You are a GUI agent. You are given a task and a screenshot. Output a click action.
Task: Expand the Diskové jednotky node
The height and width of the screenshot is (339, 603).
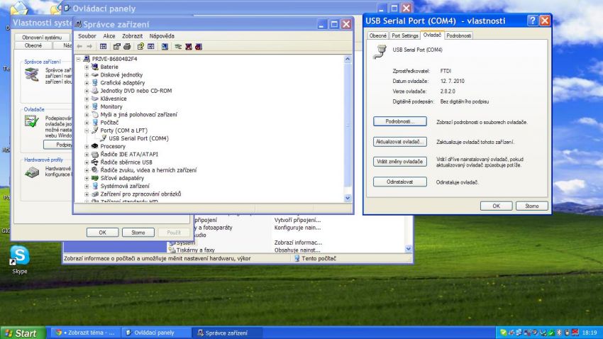[x=87, y=75]
